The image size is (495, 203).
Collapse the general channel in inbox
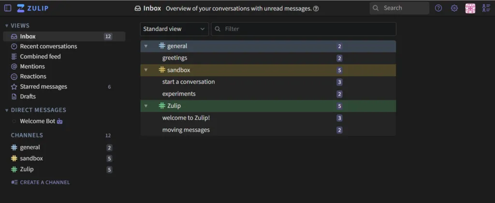(146, 46)
